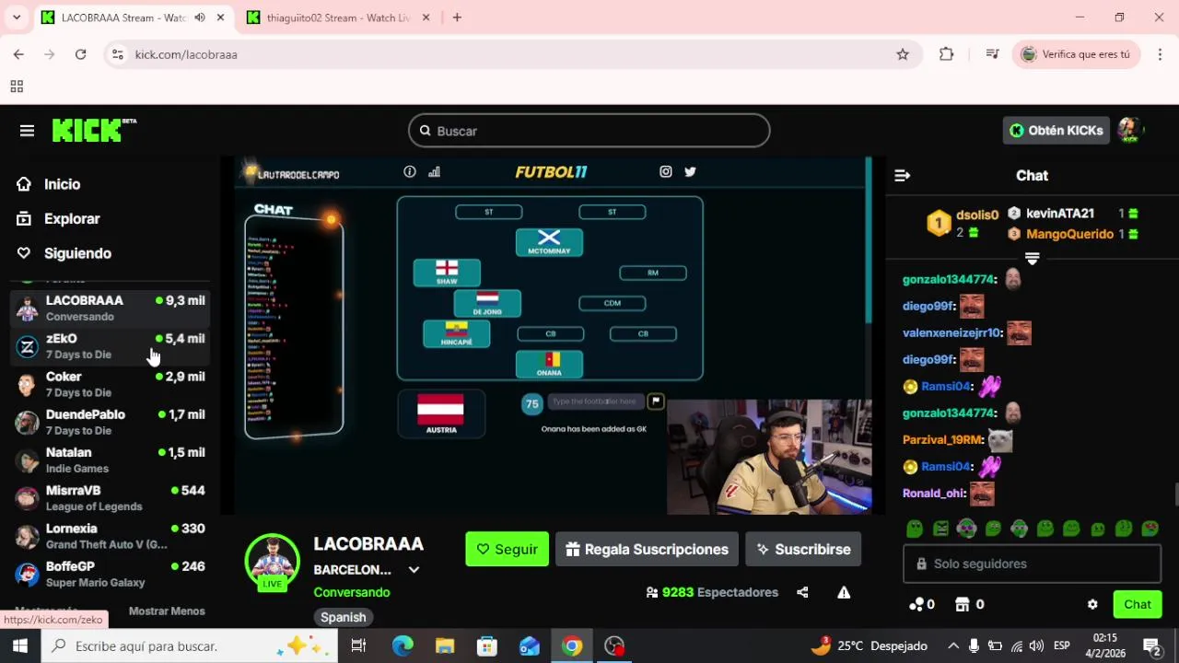Viewport: 1179px width, 663px height.
Task: Click the green Chat send button
Action: click(1138, 604)
